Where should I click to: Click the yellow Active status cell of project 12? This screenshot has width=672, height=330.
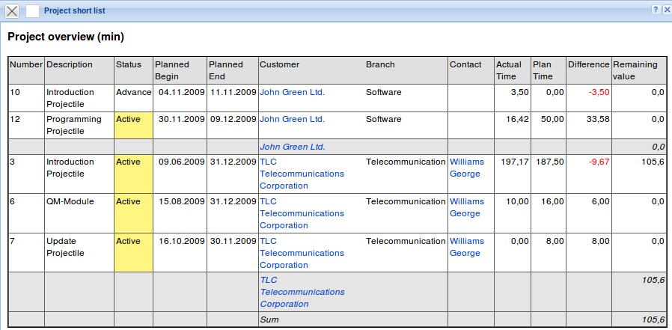[133, 125]
